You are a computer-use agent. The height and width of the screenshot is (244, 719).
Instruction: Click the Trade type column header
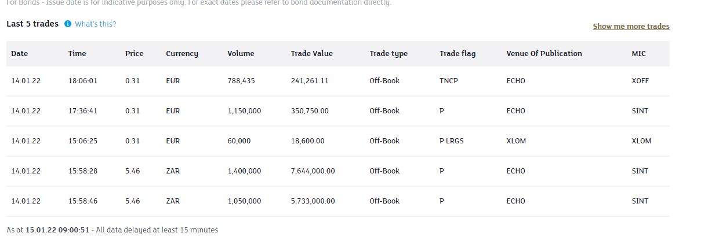388,54
